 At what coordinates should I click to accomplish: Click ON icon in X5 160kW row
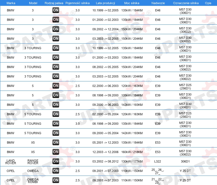point(56,152)
